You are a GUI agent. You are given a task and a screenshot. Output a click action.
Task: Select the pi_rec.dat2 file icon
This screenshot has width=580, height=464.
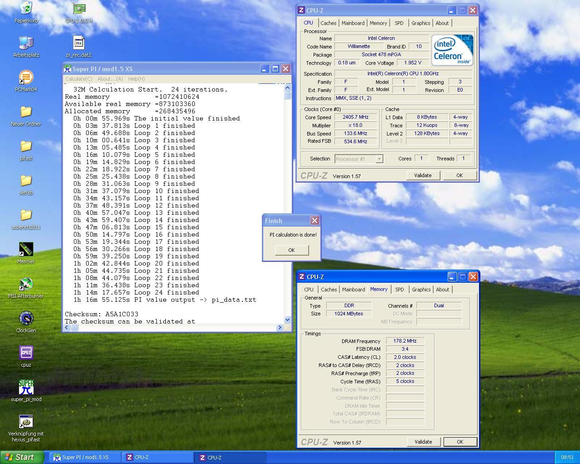click(79, 43)
